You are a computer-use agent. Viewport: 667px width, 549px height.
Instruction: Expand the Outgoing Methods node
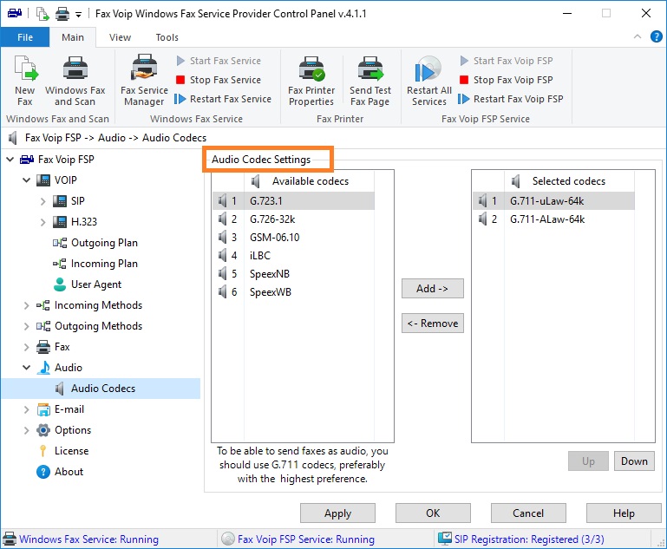(x=26, y=326)
